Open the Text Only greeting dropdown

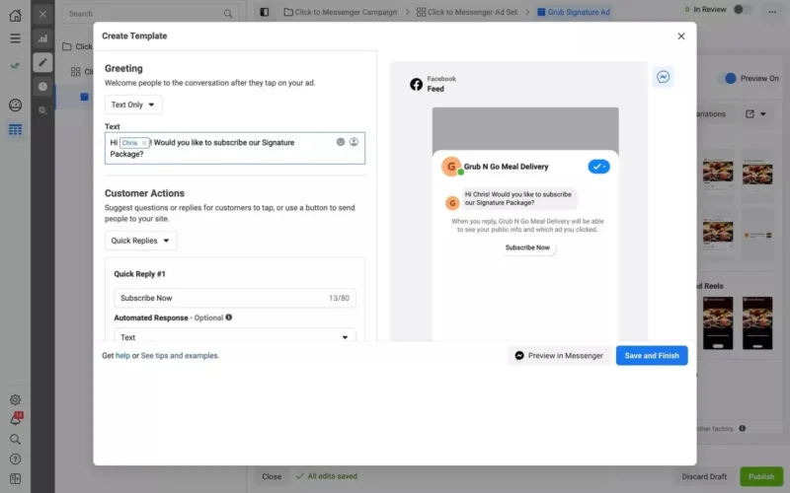[133, 105]
